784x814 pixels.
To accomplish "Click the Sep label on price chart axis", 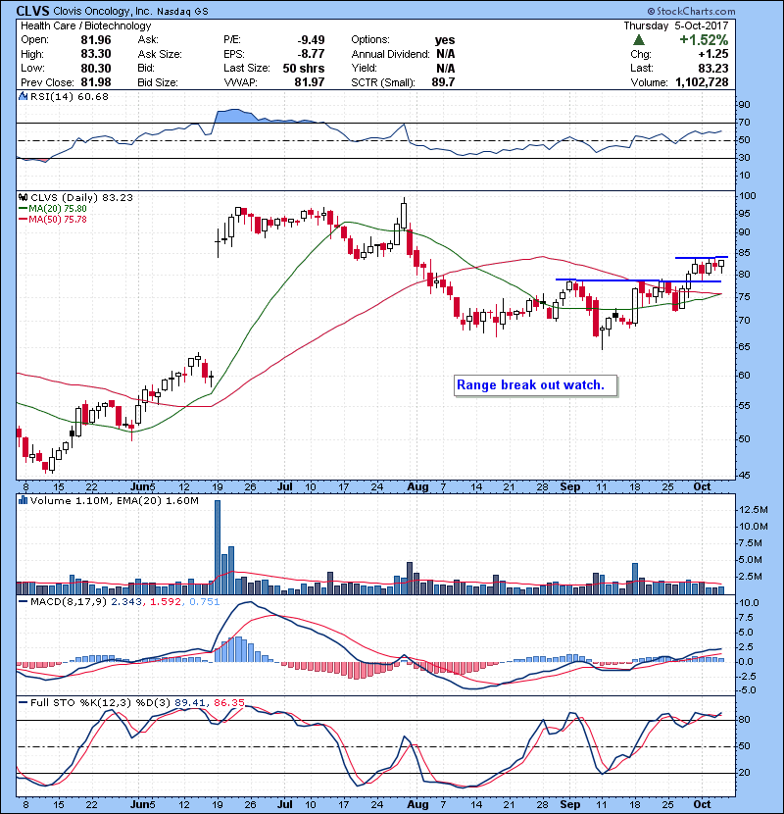I will pyautogui.click(x=569, y=486).
